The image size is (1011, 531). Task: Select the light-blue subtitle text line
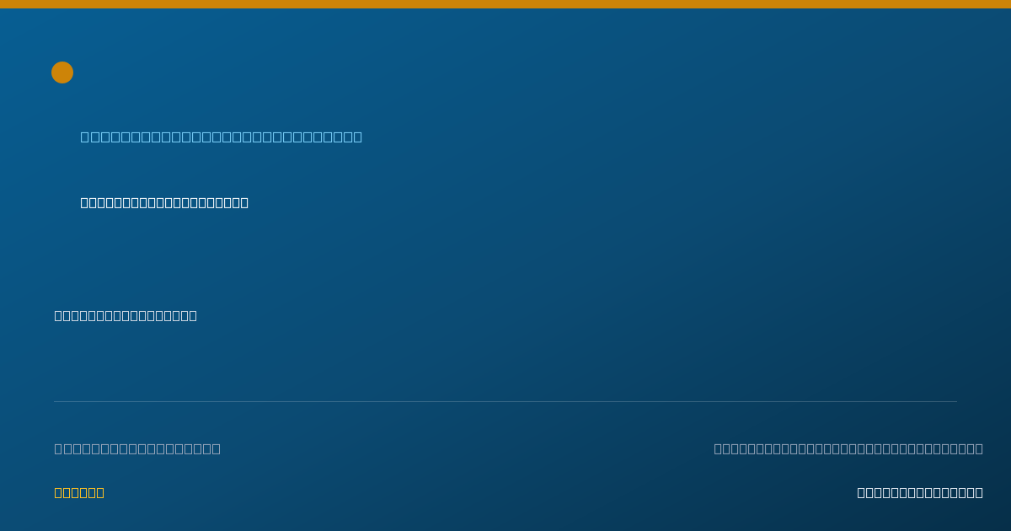222,137
